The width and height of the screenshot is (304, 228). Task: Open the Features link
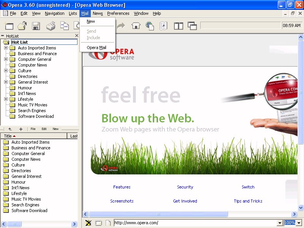122,187
